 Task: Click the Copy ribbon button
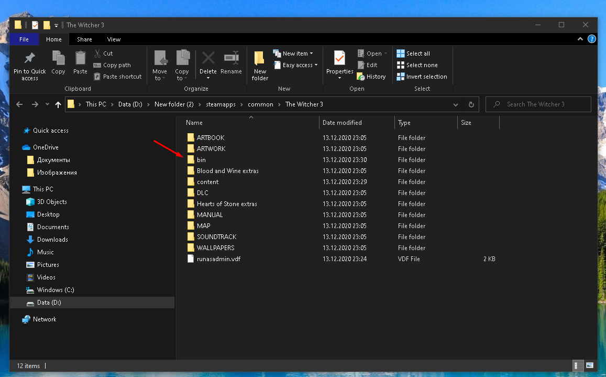58,63
